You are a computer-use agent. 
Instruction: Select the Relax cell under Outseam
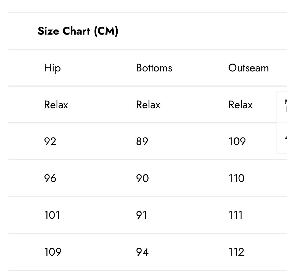[240, 105]
